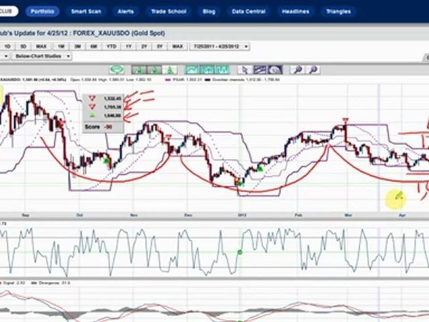Select the arrow pointer cursor tool
Viewport: 429px width, 322px height.
244,70
